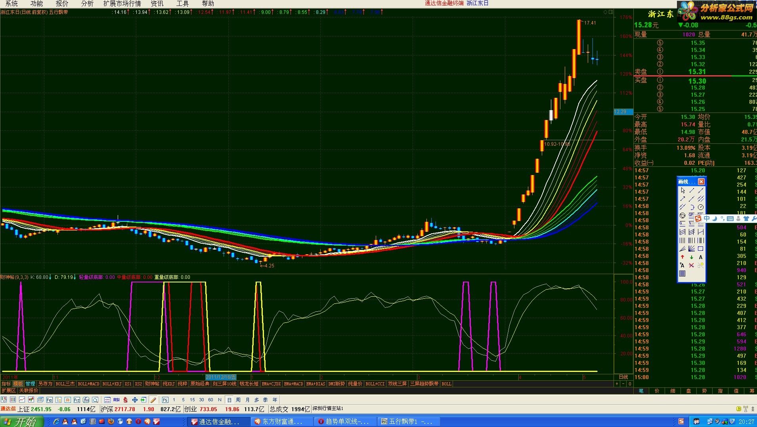The height and width of the screenshot is (427, 757).
Task: Open the 系统 menu
Action: (x=11, y=4)
